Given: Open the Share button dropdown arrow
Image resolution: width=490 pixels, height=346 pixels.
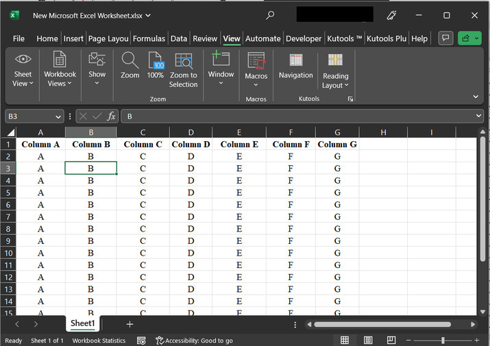Looking at the screenshot, I should tap(477, 38).
